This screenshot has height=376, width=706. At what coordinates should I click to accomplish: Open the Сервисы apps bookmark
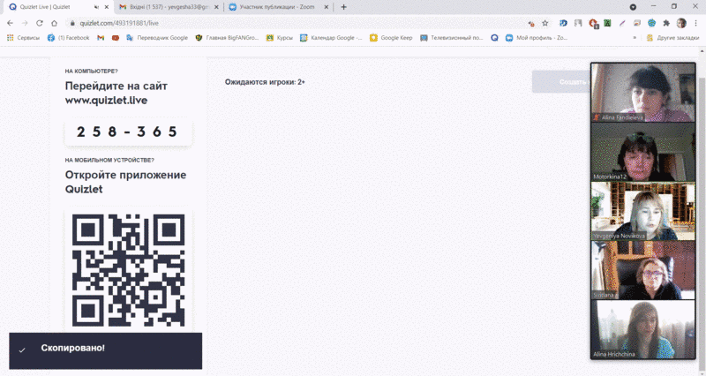(x=24, y=38)
